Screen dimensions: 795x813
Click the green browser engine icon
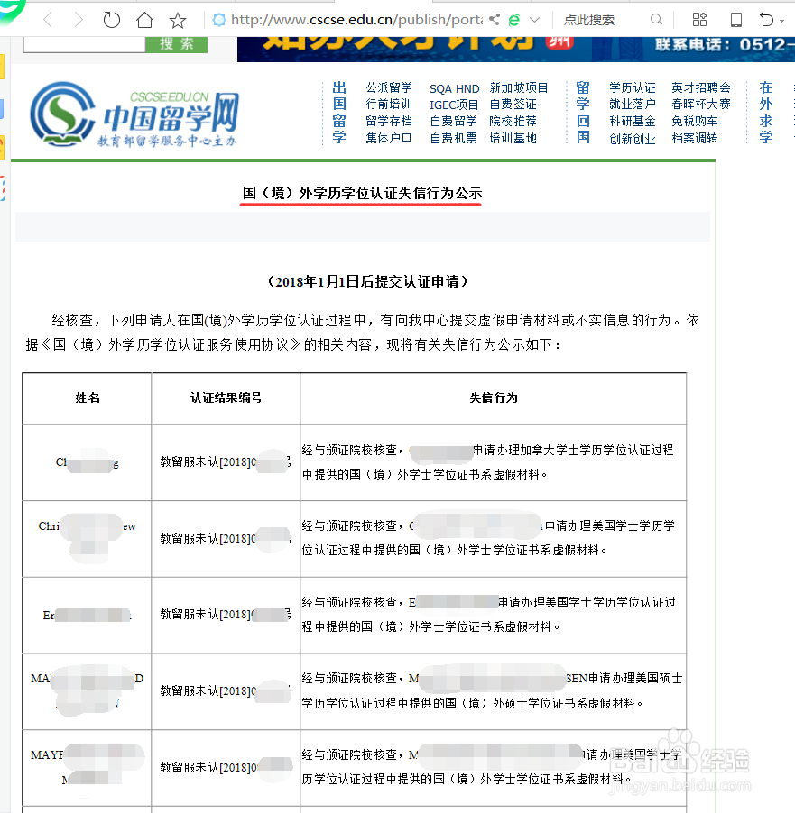coord(514,20)
